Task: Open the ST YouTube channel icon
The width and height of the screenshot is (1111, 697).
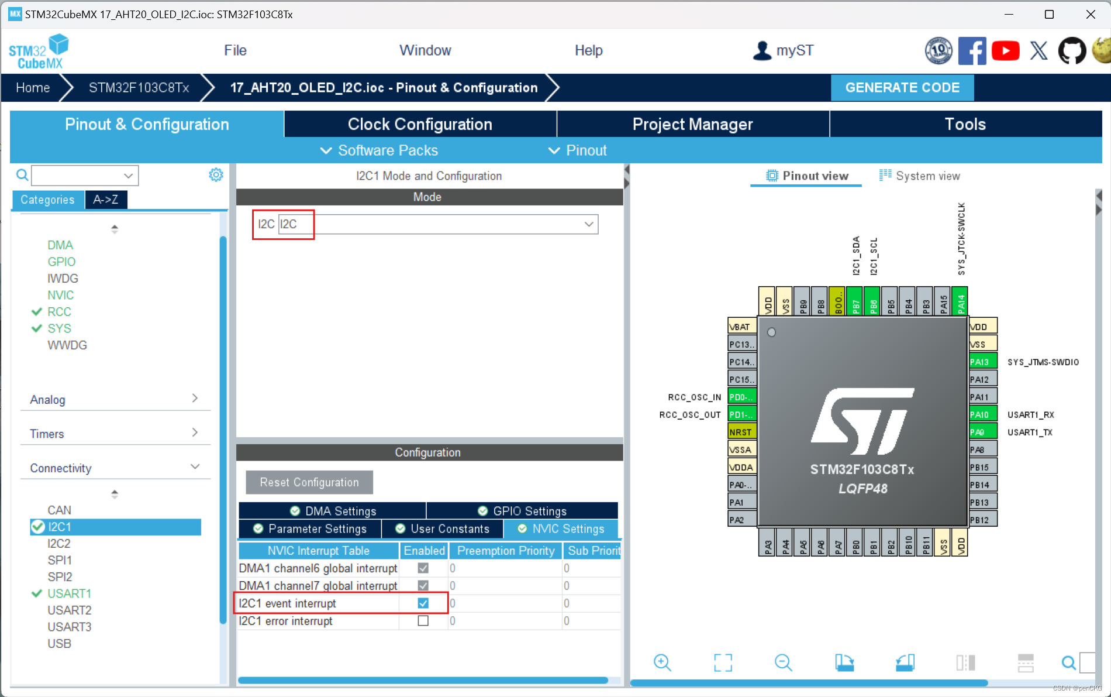Action: click(x=1005, y=51)
